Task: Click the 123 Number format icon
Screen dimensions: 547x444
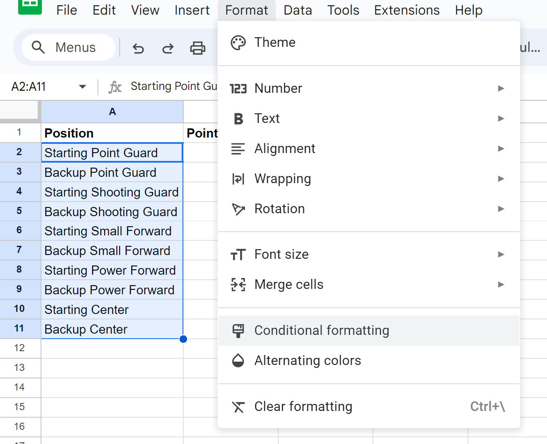Action: click(x=238, y=89)
